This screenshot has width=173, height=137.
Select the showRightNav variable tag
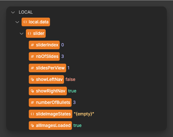pyautogui.click(x=48, y=91)
